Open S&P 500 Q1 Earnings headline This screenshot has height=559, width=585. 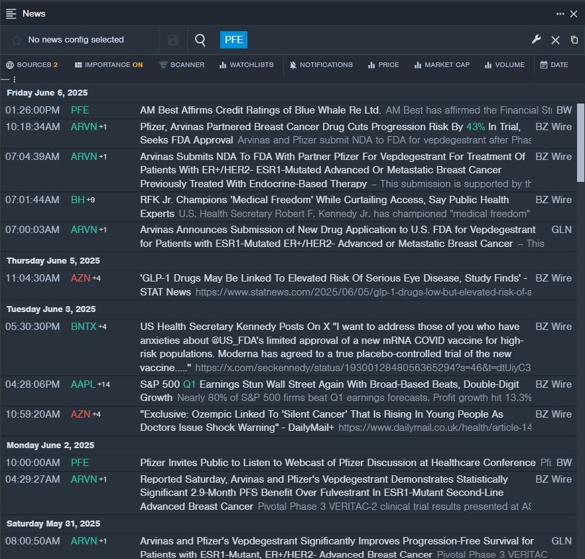(330, 391)
